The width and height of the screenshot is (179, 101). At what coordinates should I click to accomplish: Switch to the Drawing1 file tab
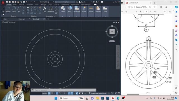tap(22, 19)
